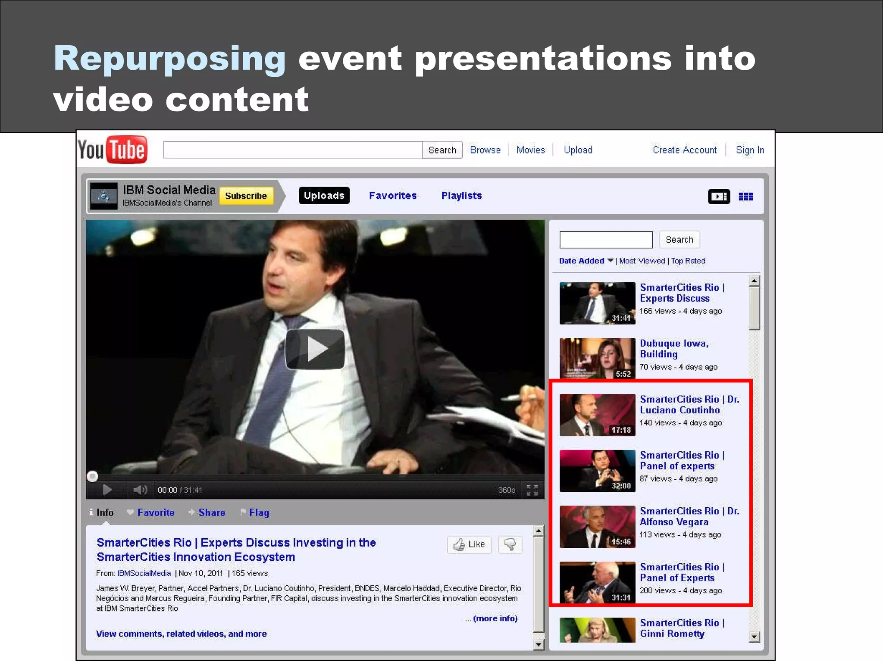Click the video list scroll down arrow
883x662 pixels.
coord(754,637)
